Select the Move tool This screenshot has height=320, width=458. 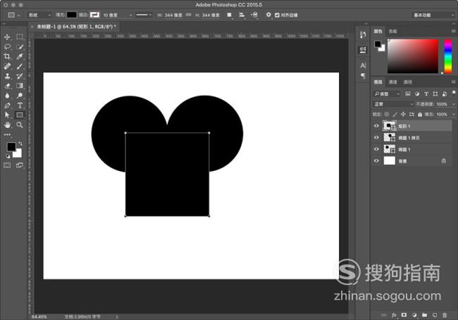(x=7, y=37)
